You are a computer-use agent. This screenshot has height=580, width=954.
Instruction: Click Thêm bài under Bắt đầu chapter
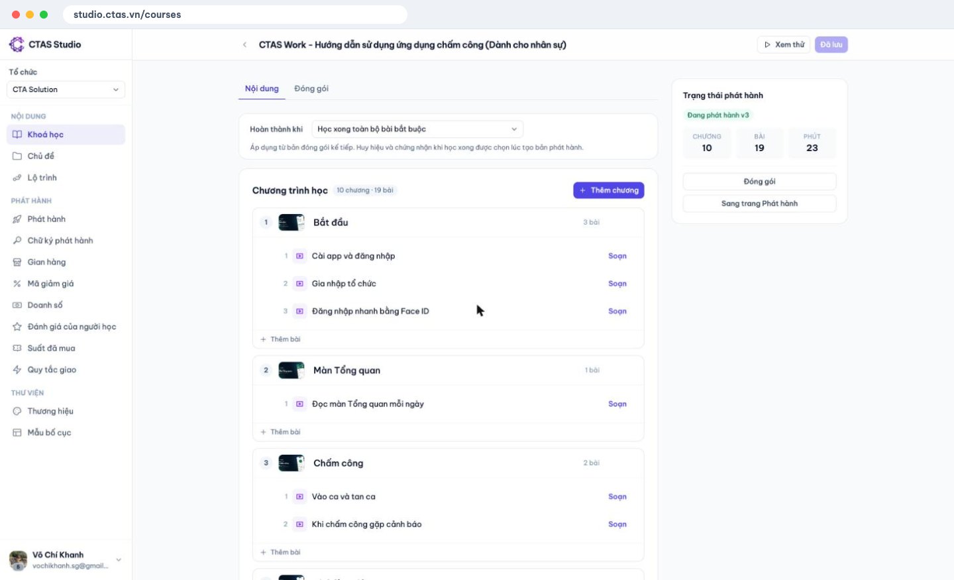(280, 339)
